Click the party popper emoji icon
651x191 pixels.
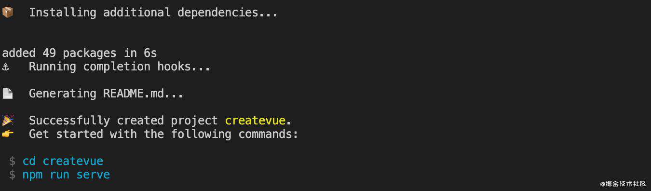click(8, 120)
